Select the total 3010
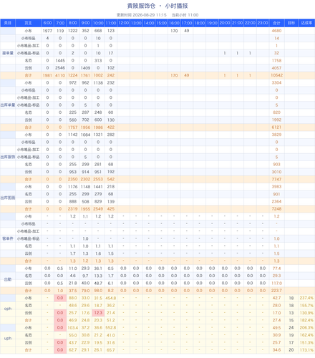Screen dimensions: 315x358 tap(276, 172)
